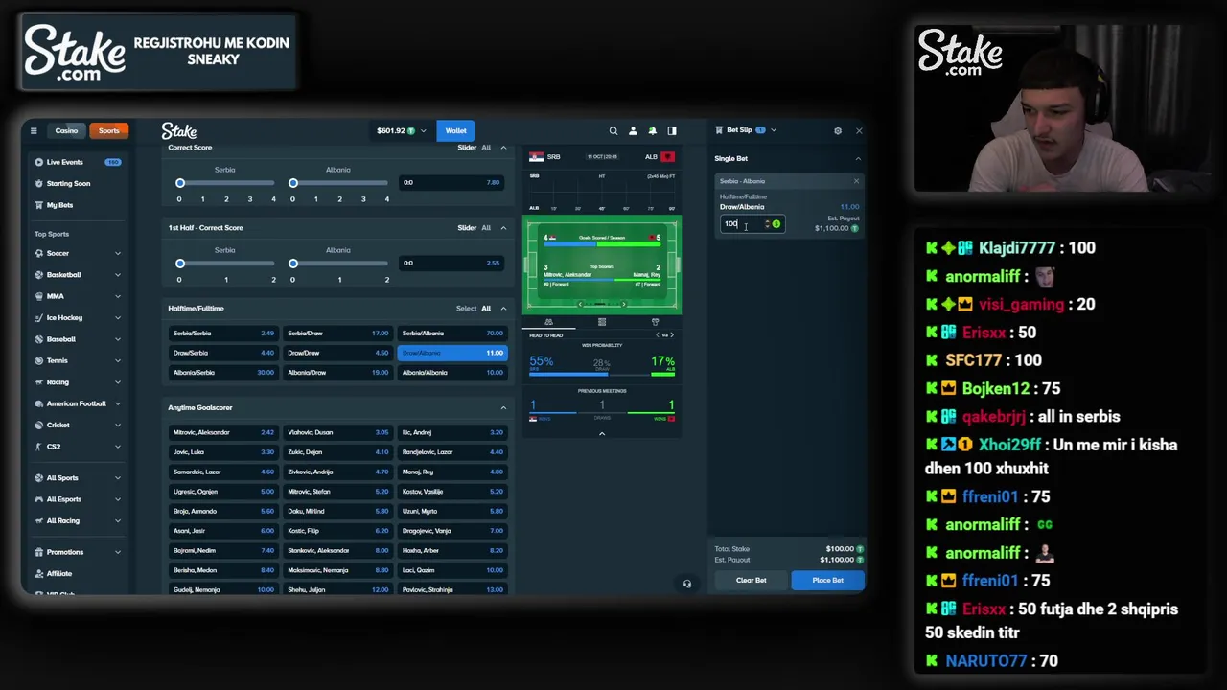
Task: Expand the All Sports sidebar chevron
Action: point(118,478)
